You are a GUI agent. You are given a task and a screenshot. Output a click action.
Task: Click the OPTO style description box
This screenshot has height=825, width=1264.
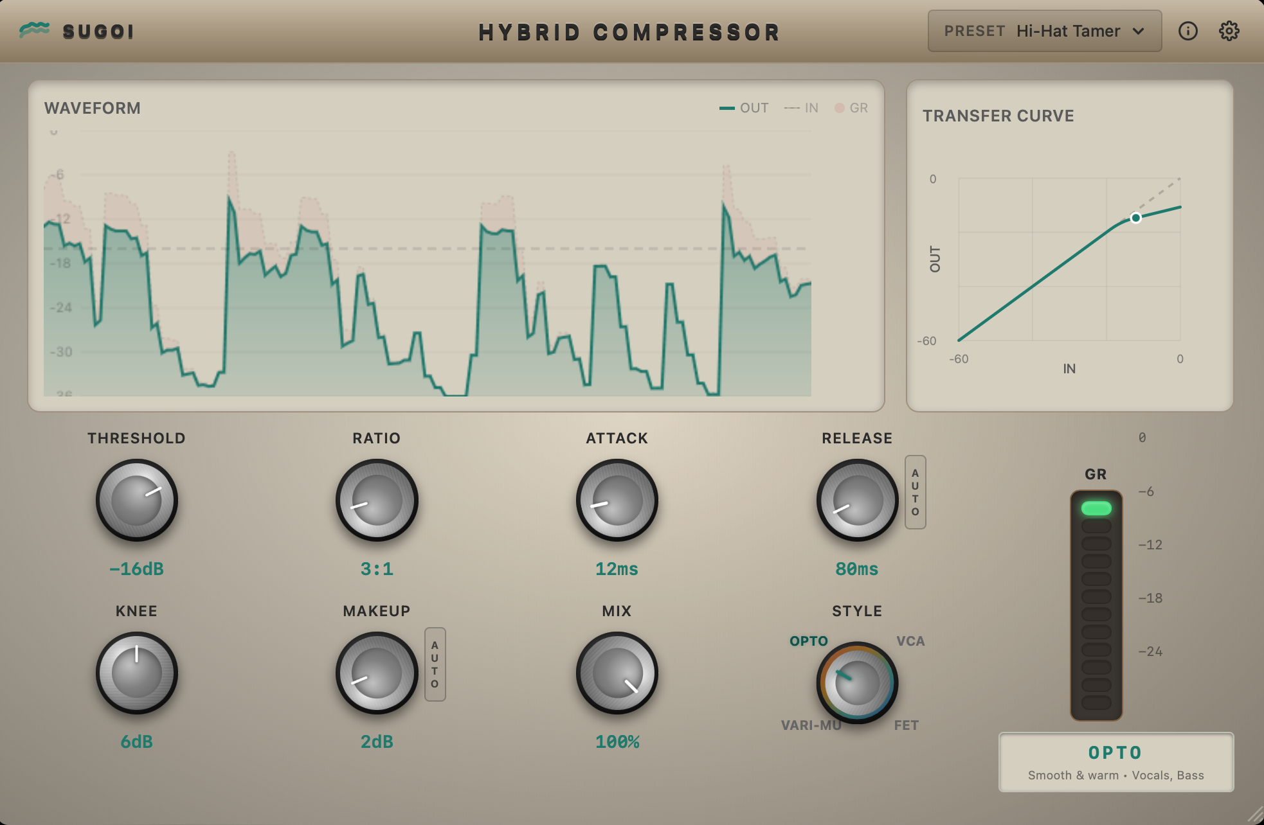(1116, 762)
